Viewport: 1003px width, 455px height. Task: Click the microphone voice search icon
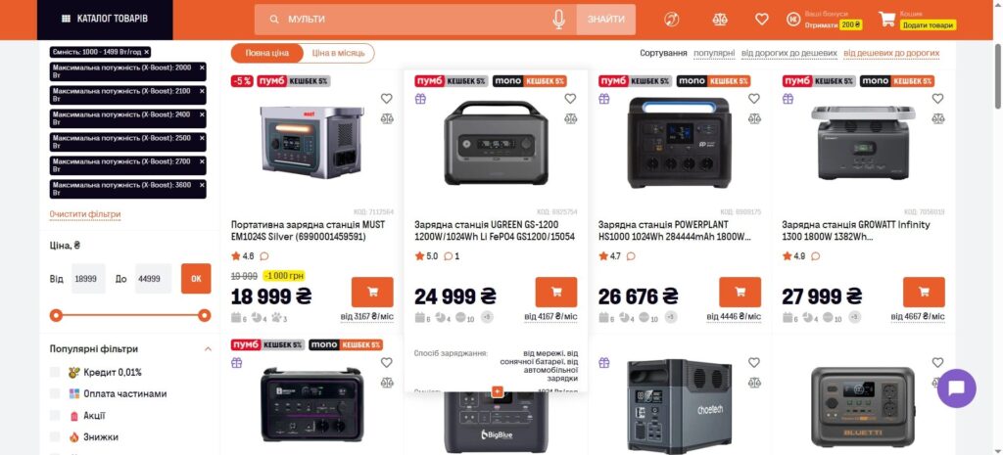pyautogui.click(x=558, y=20)
